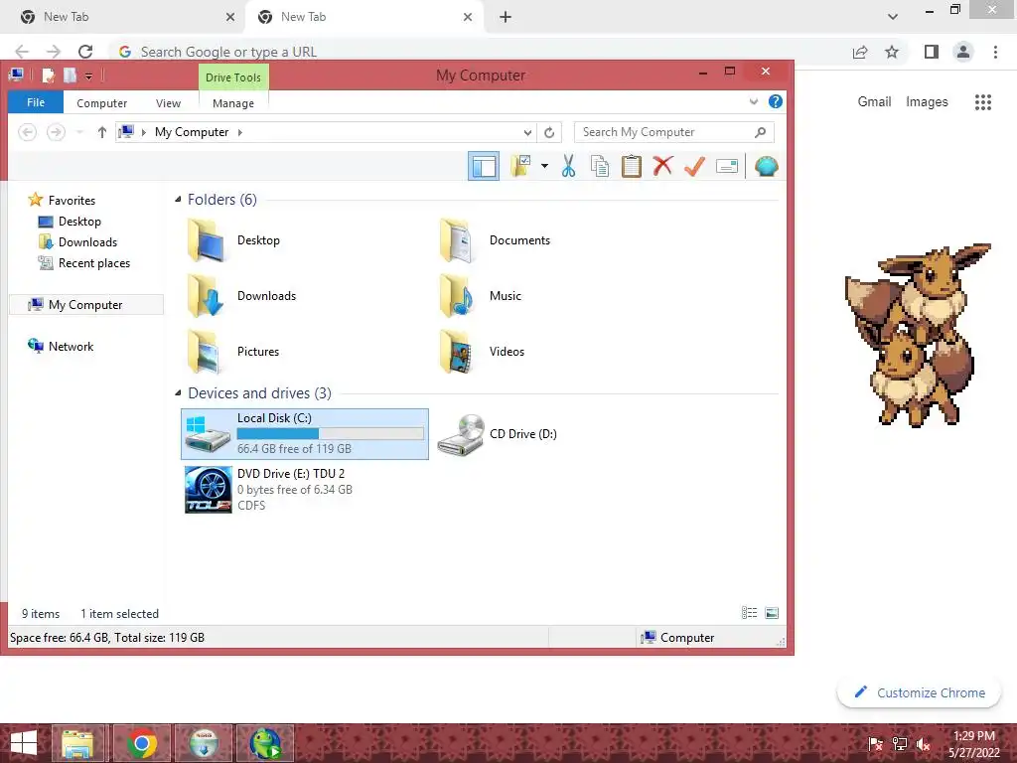
Task: Switch to the View ribbon tab
Action: 168,103
